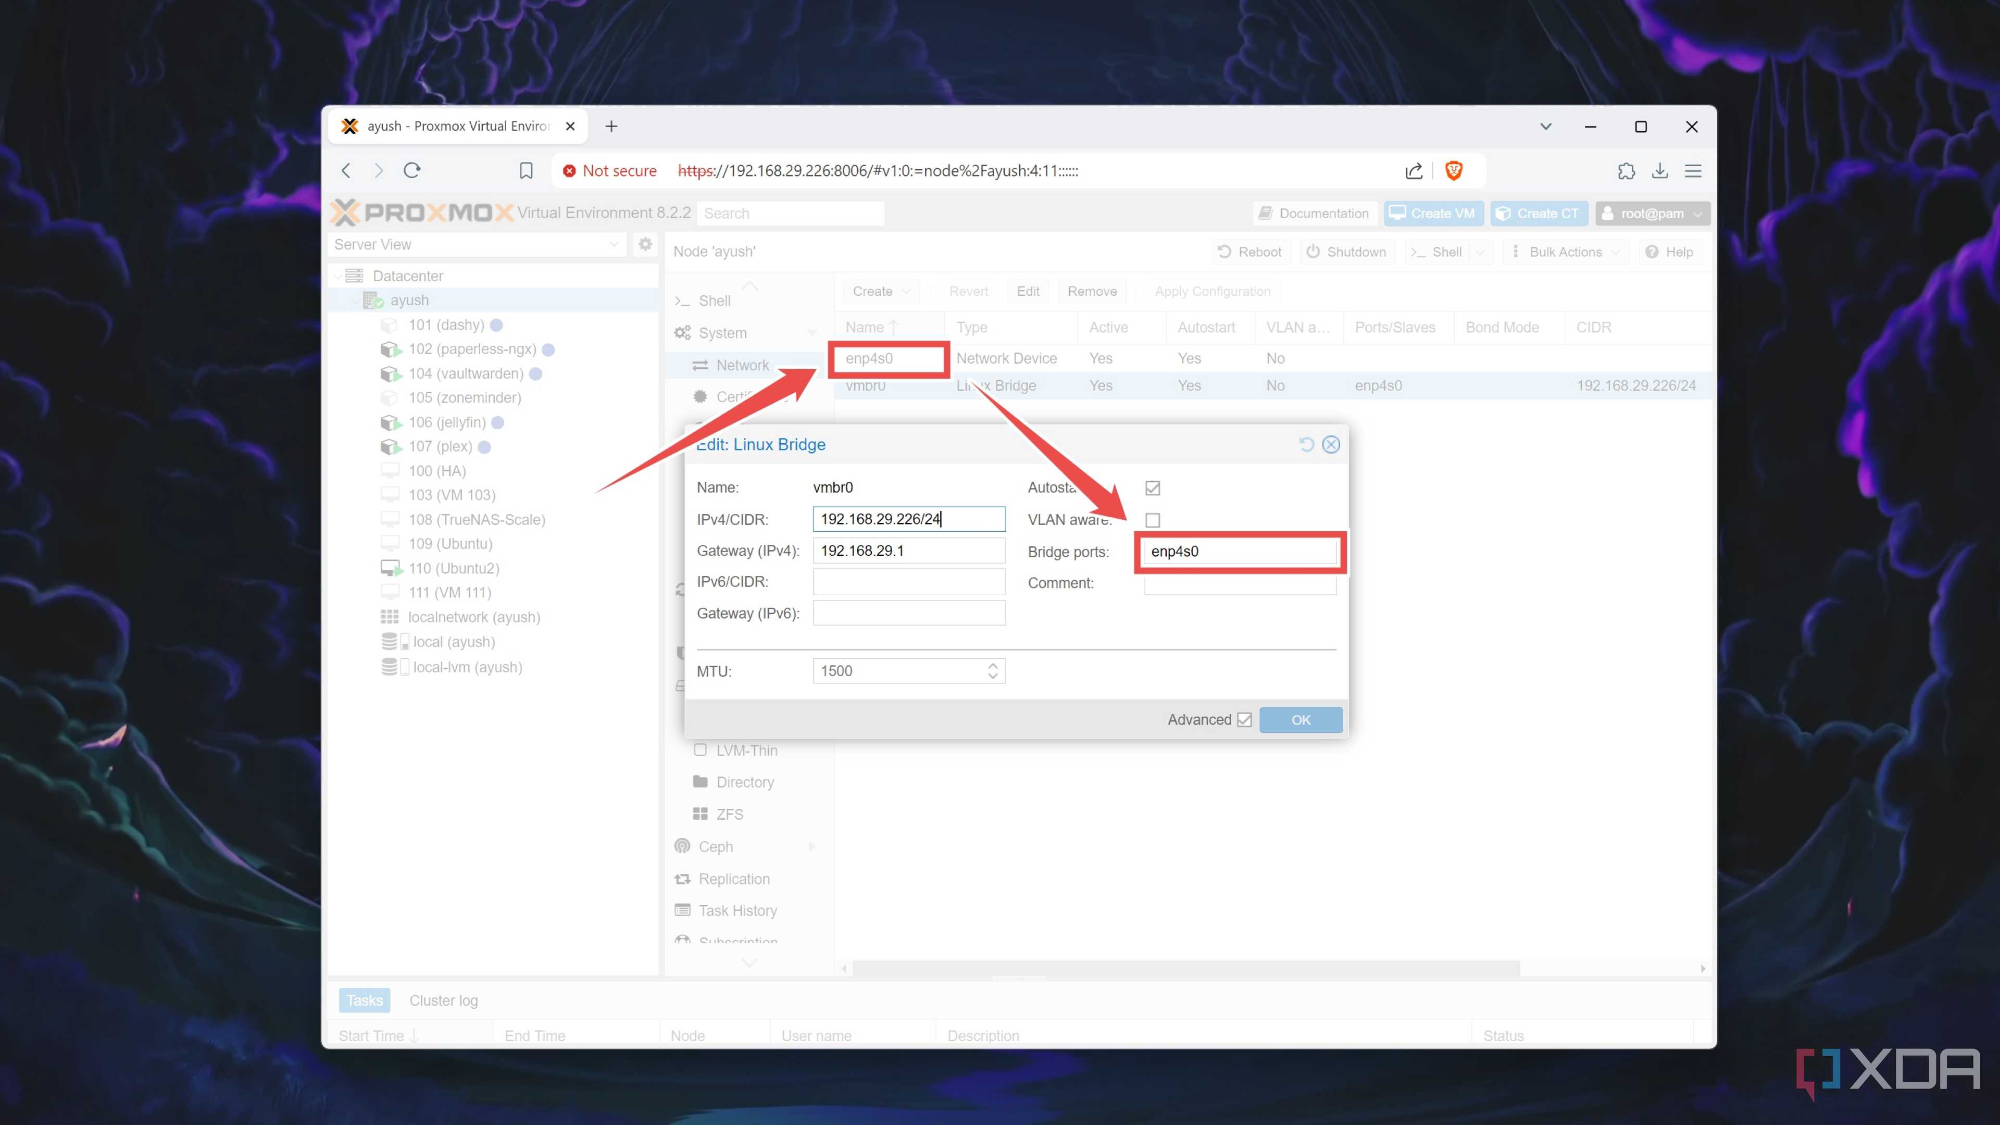Reload the page with the browser refresh icon
This screenshot has width=2000, height=1125.
[413, 170]
